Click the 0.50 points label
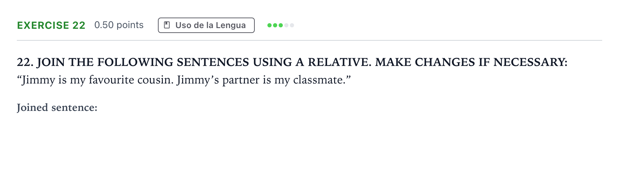619x179 pixels. pos(119,25)
